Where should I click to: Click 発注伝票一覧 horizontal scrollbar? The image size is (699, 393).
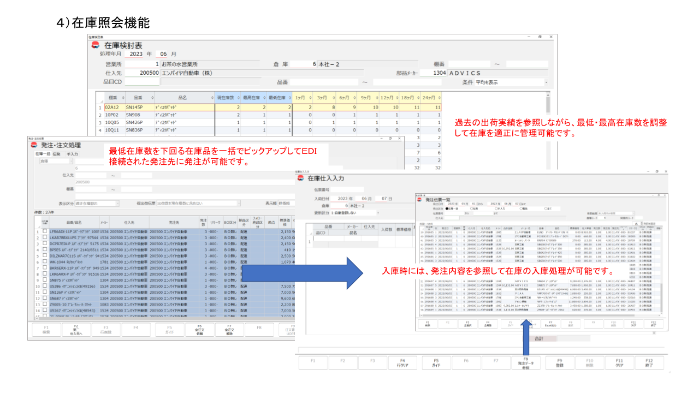pyautogui.click(x=541, y=315)
